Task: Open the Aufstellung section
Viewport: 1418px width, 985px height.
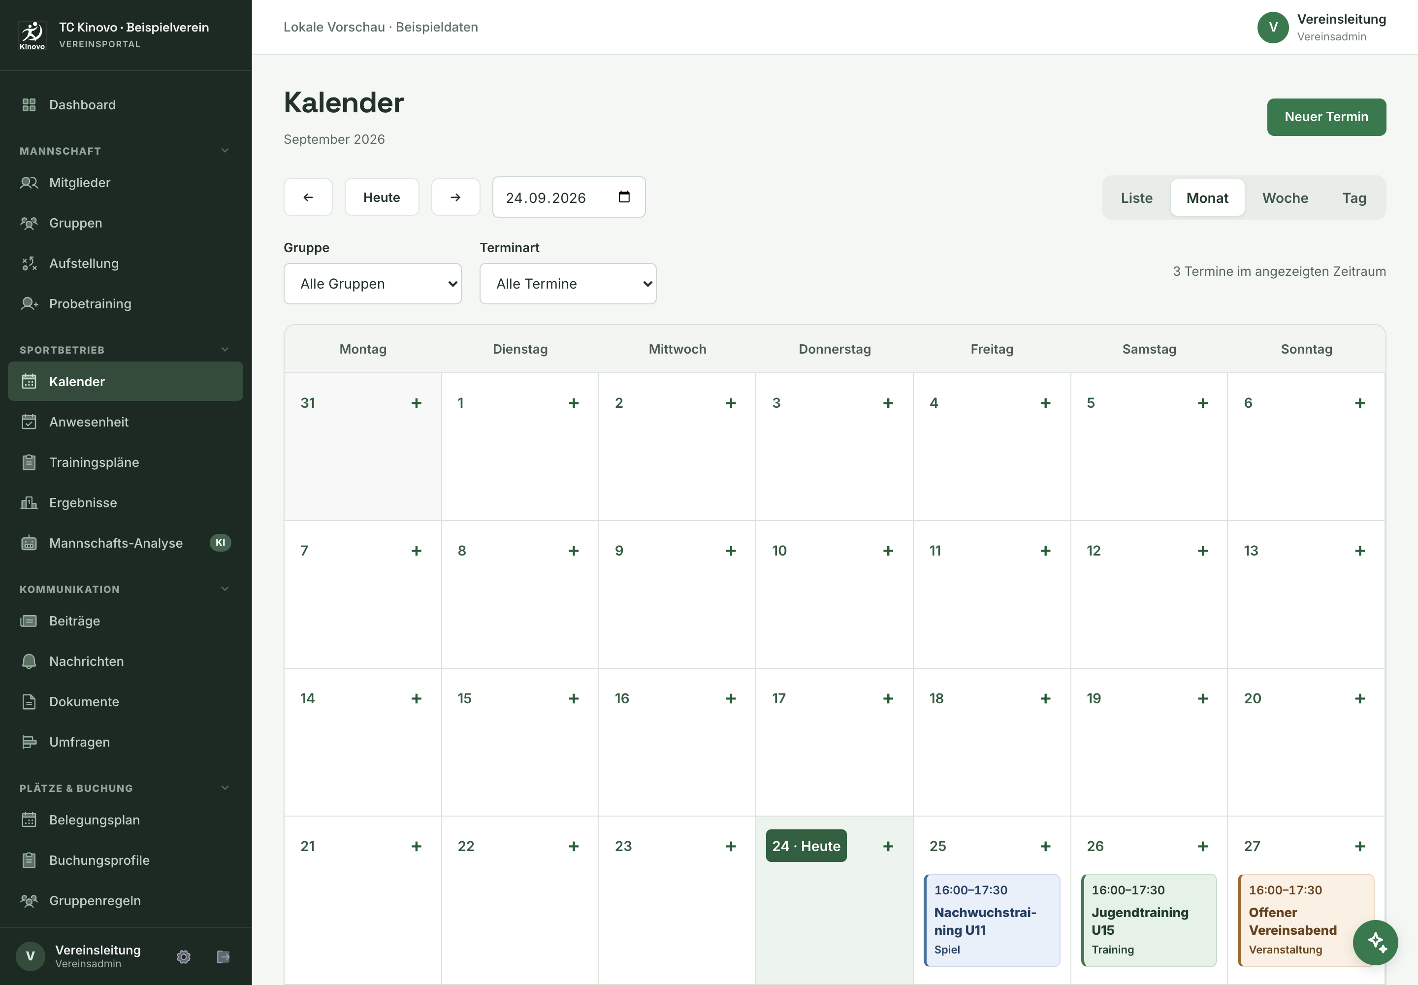Action: [x=125, y=263]
